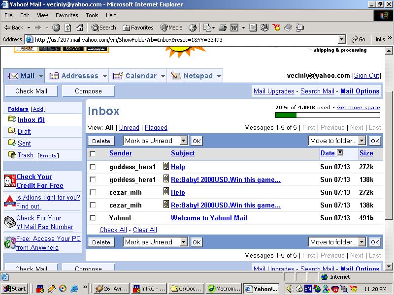Click the Address bar URL field
394x295 pixels.
pos(186,39)
